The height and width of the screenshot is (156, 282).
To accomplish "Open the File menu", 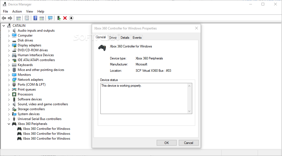I will [x=5, y=11].
